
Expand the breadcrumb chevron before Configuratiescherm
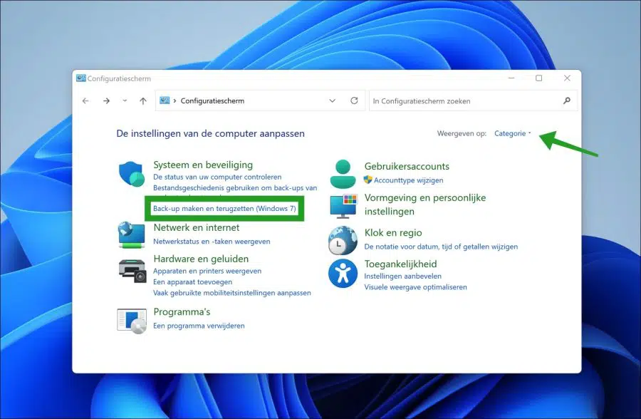coord(175,100)
